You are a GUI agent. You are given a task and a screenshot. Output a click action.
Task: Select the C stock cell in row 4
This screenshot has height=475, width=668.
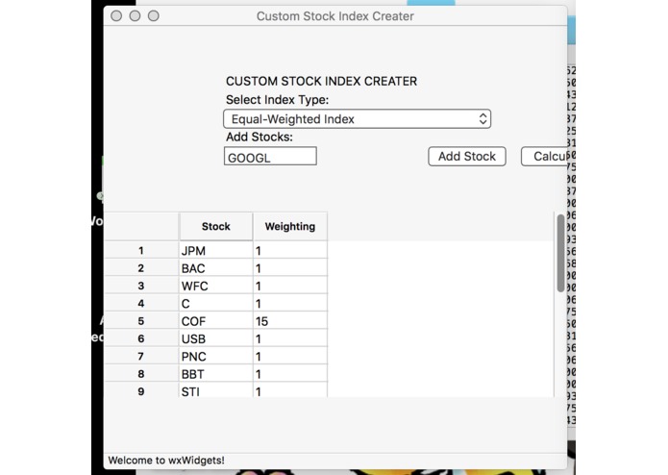pyautogui.click(x=216, y=303)
